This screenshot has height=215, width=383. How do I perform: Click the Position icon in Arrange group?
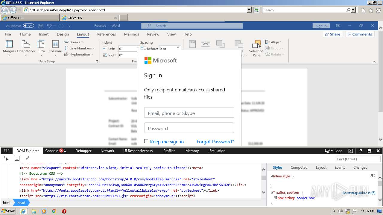coord(192,44)
